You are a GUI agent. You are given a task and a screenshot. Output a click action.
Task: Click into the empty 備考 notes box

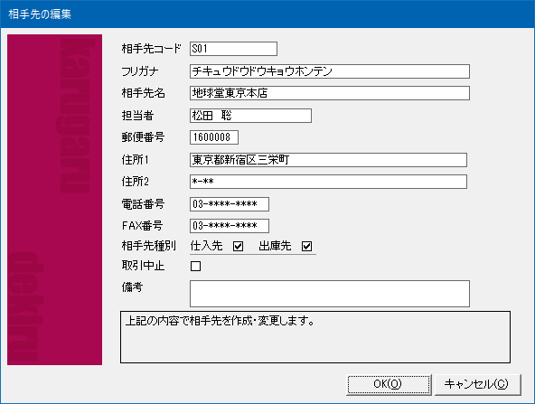coord(330,294)
